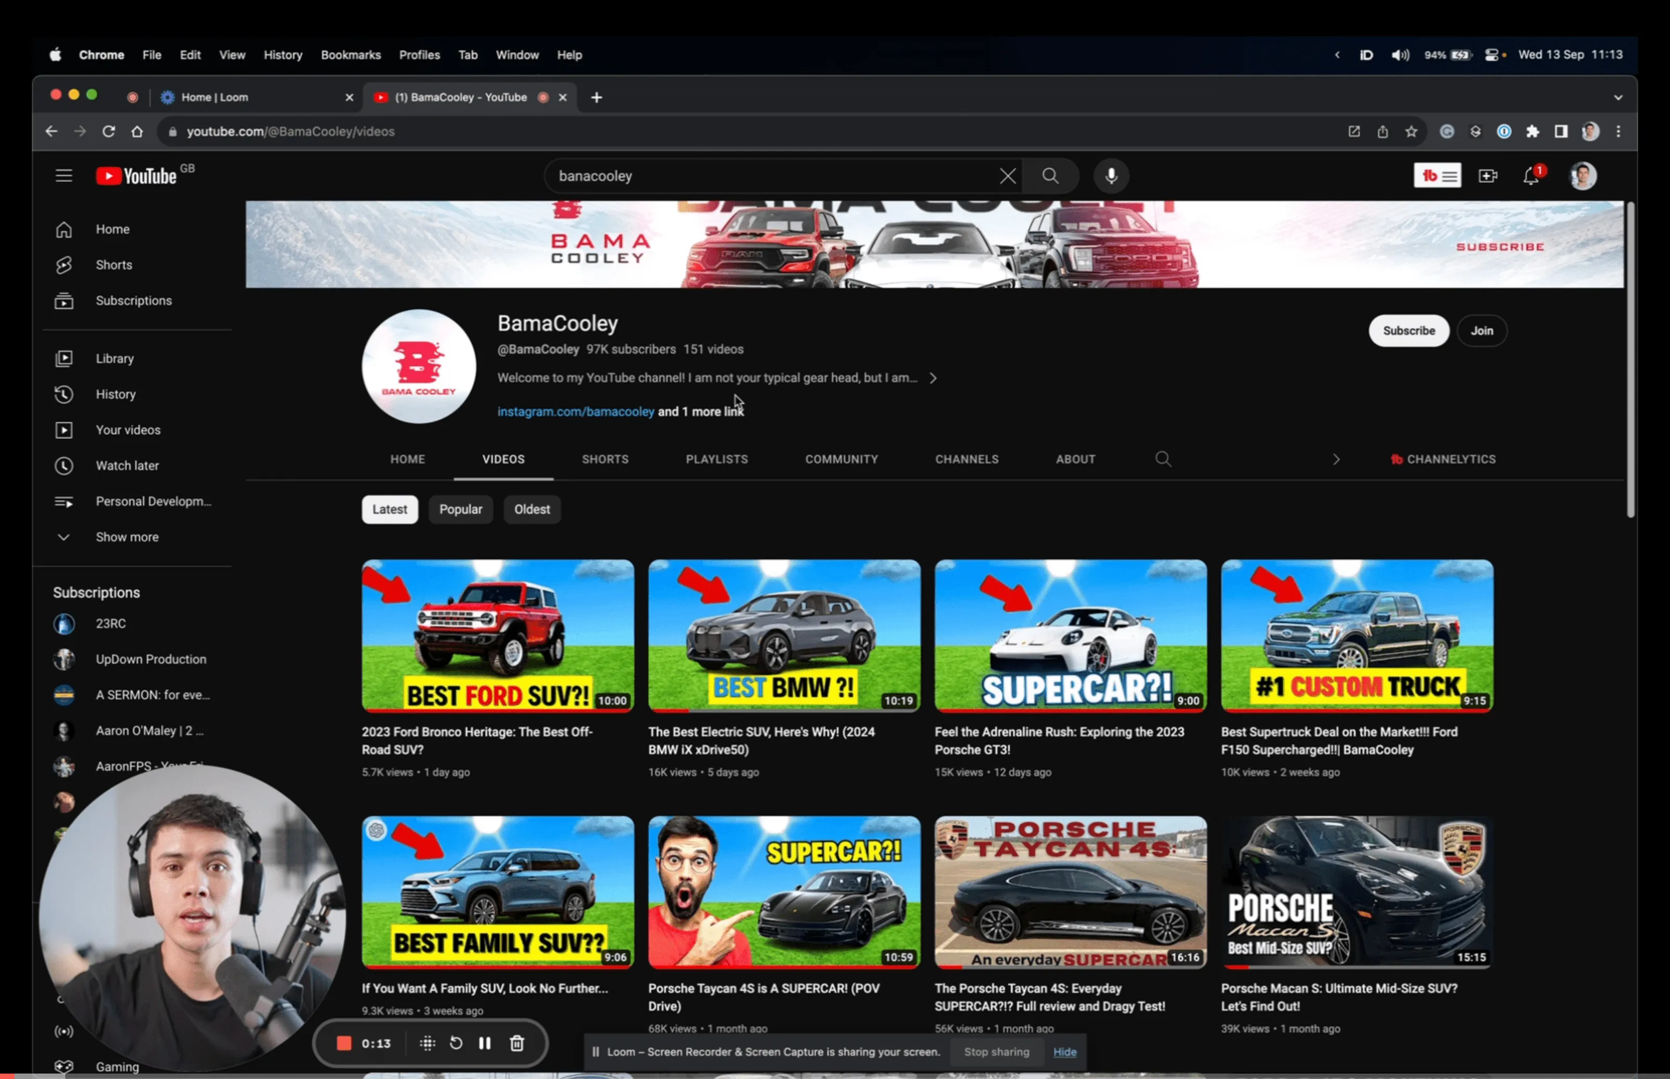
Task: Hide the Loom sharing notice
Action: (1064, 1052)
